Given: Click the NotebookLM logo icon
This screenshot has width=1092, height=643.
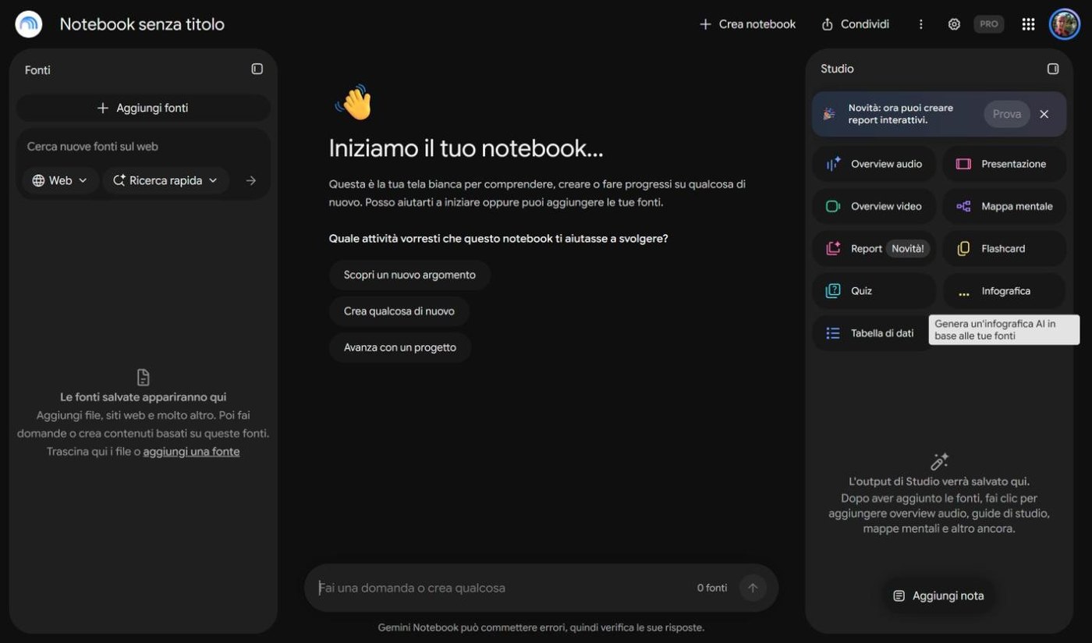Looking at the screenshot, I should point(29,24).
